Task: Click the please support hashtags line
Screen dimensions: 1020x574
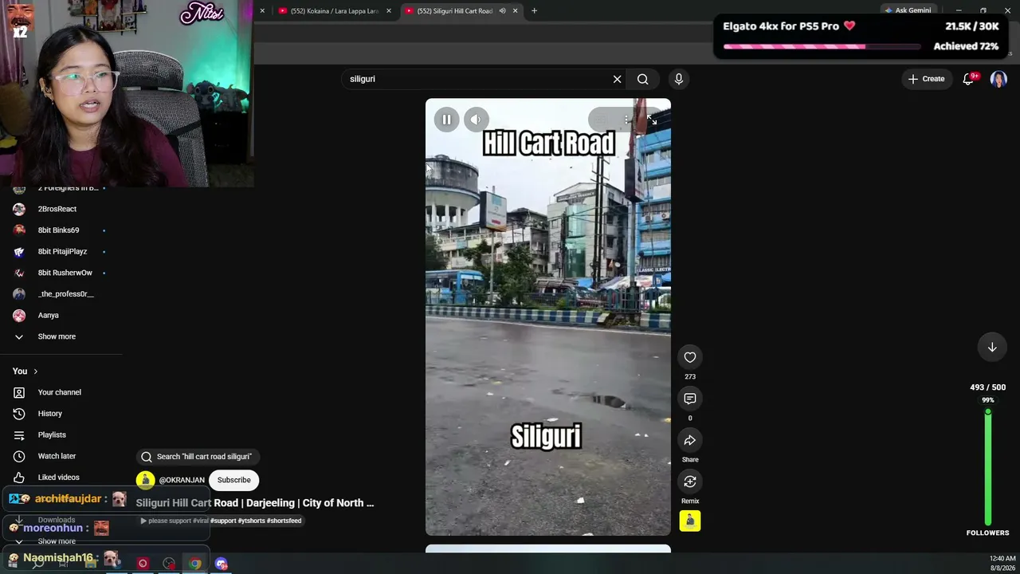Action: (x=221, y=521)
